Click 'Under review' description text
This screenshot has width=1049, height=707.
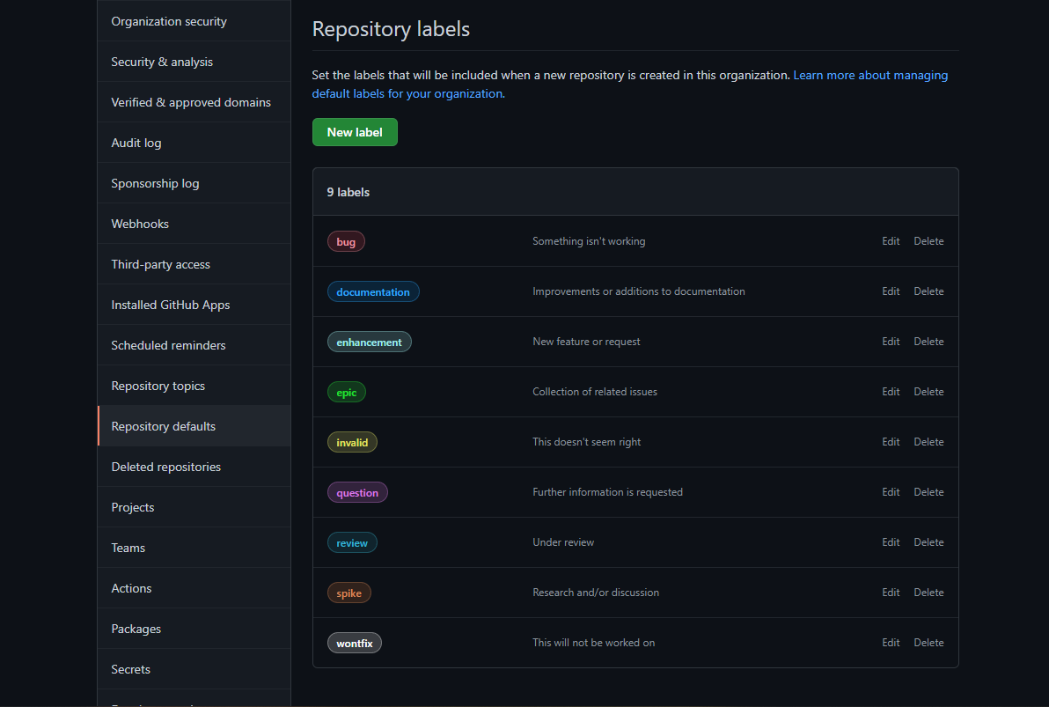[x=563, y=542]
